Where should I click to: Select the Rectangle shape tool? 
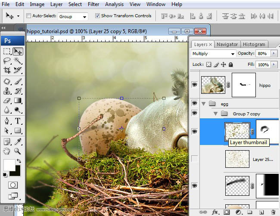(x=18, y=130)
